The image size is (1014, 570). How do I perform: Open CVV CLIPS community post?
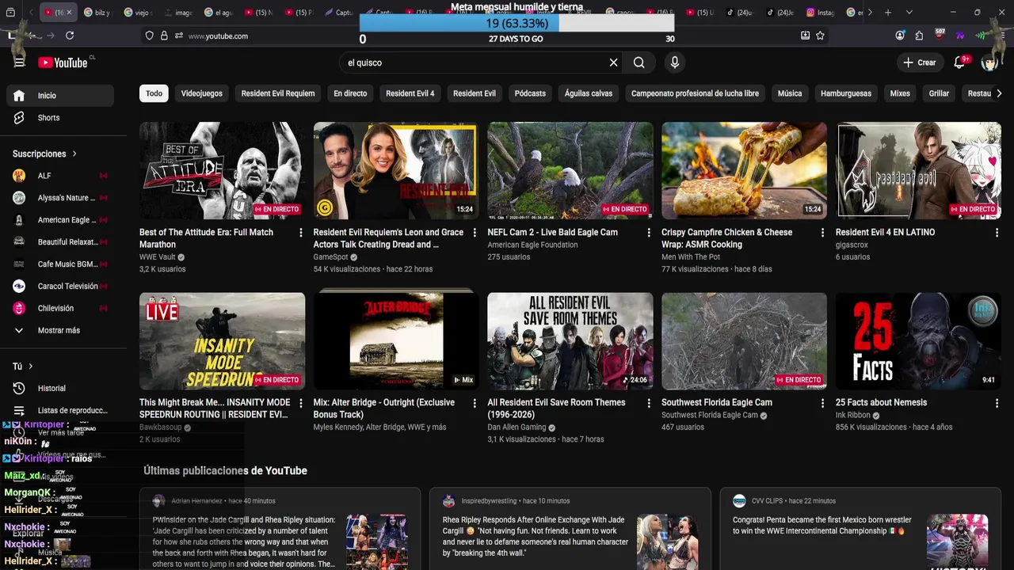point(860,529)
